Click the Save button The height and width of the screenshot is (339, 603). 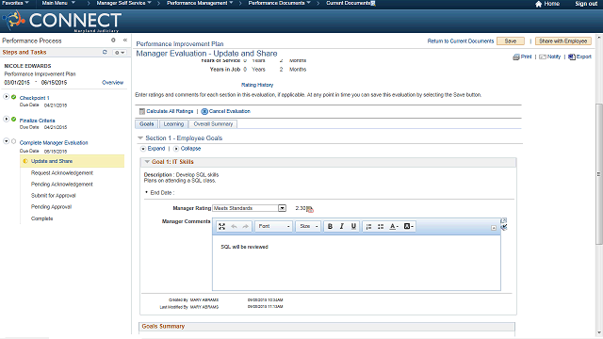[511, 41]
